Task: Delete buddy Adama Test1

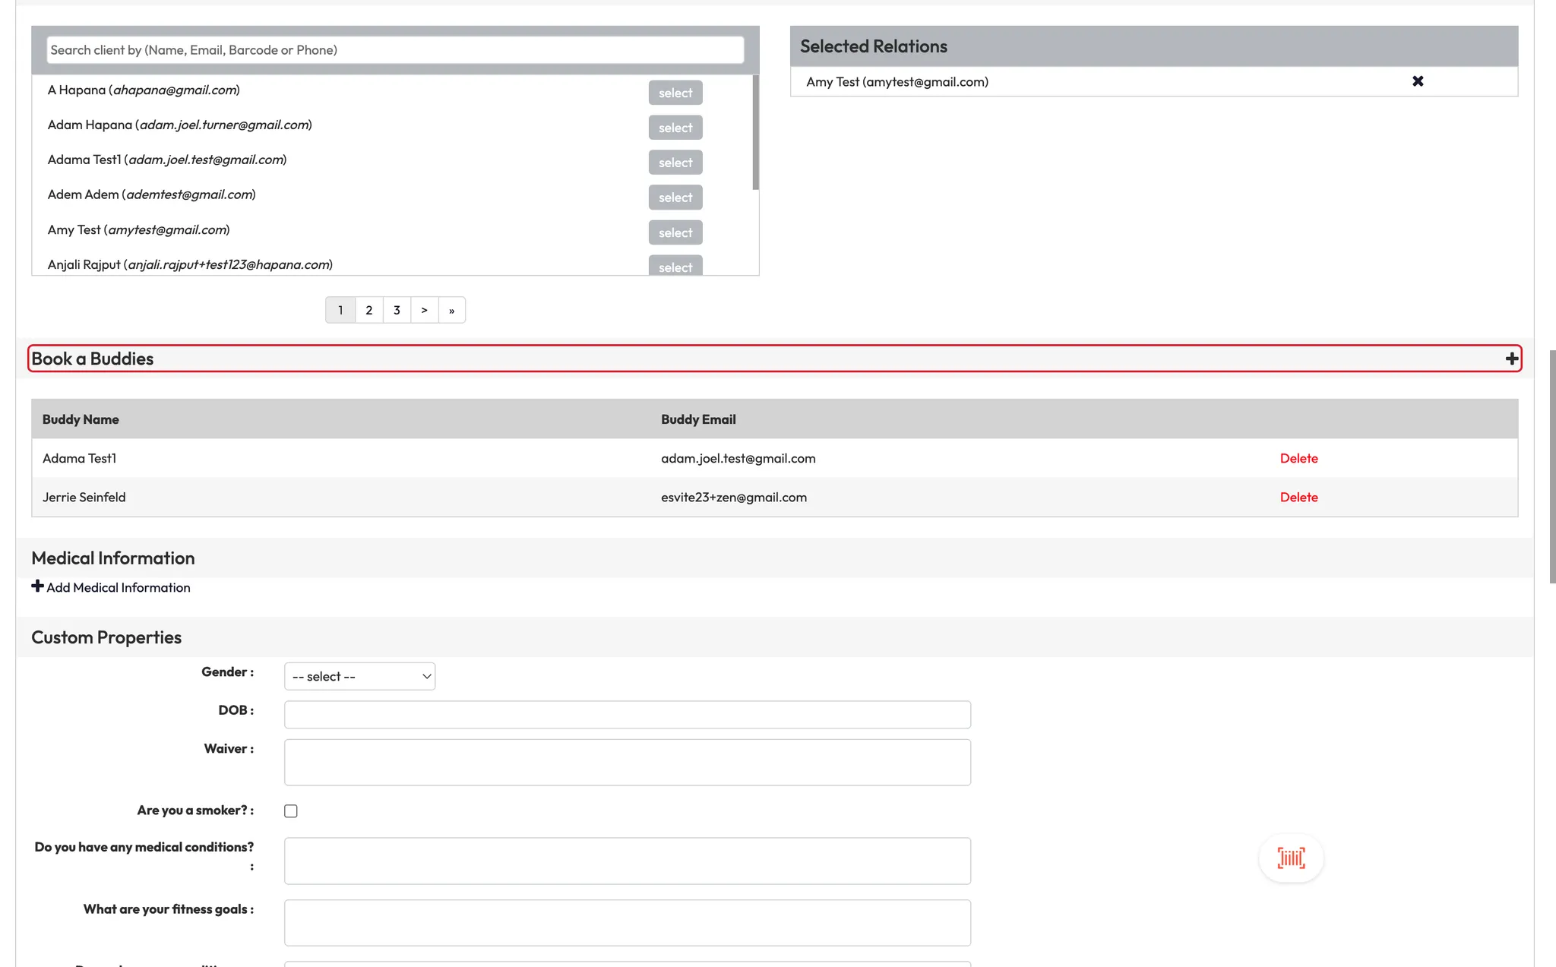Action: pyautogui.click(x=1298, y=458)
